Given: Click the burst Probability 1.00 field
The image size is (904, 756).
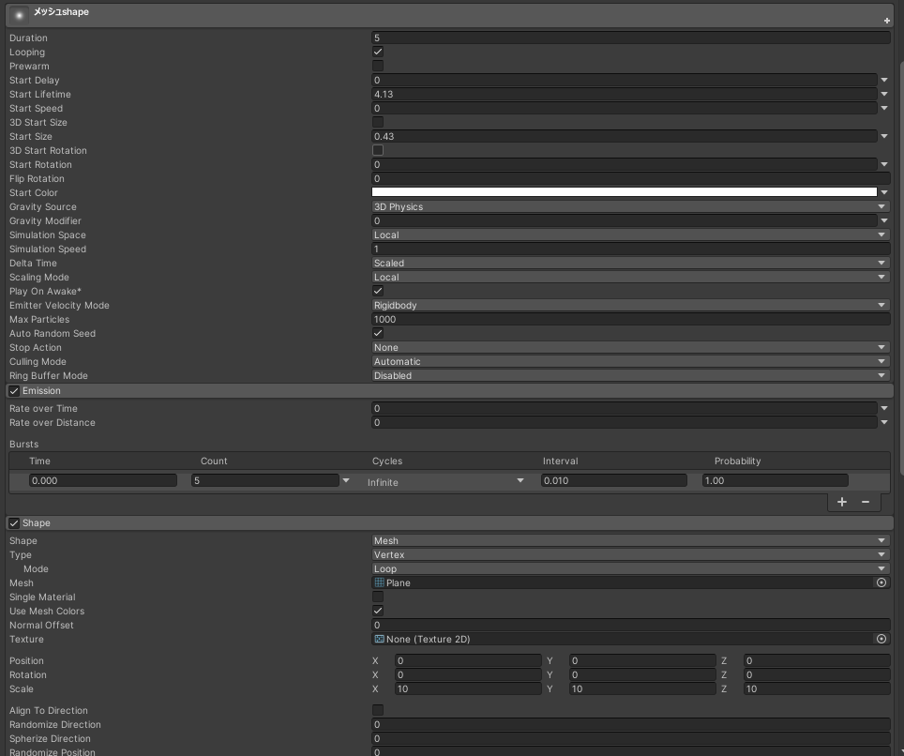Looking at the screenshot, I should [x=775, y=480].
